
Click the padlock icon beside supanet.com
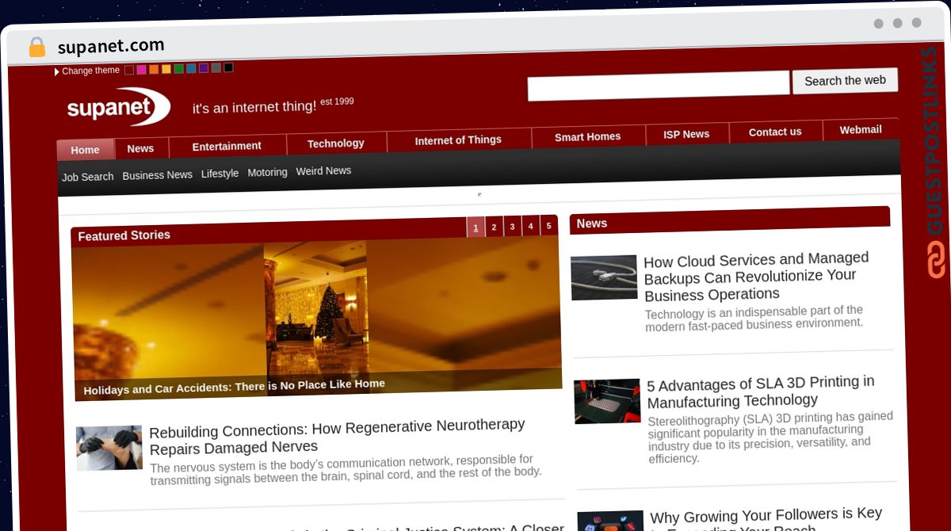(37, 47)
